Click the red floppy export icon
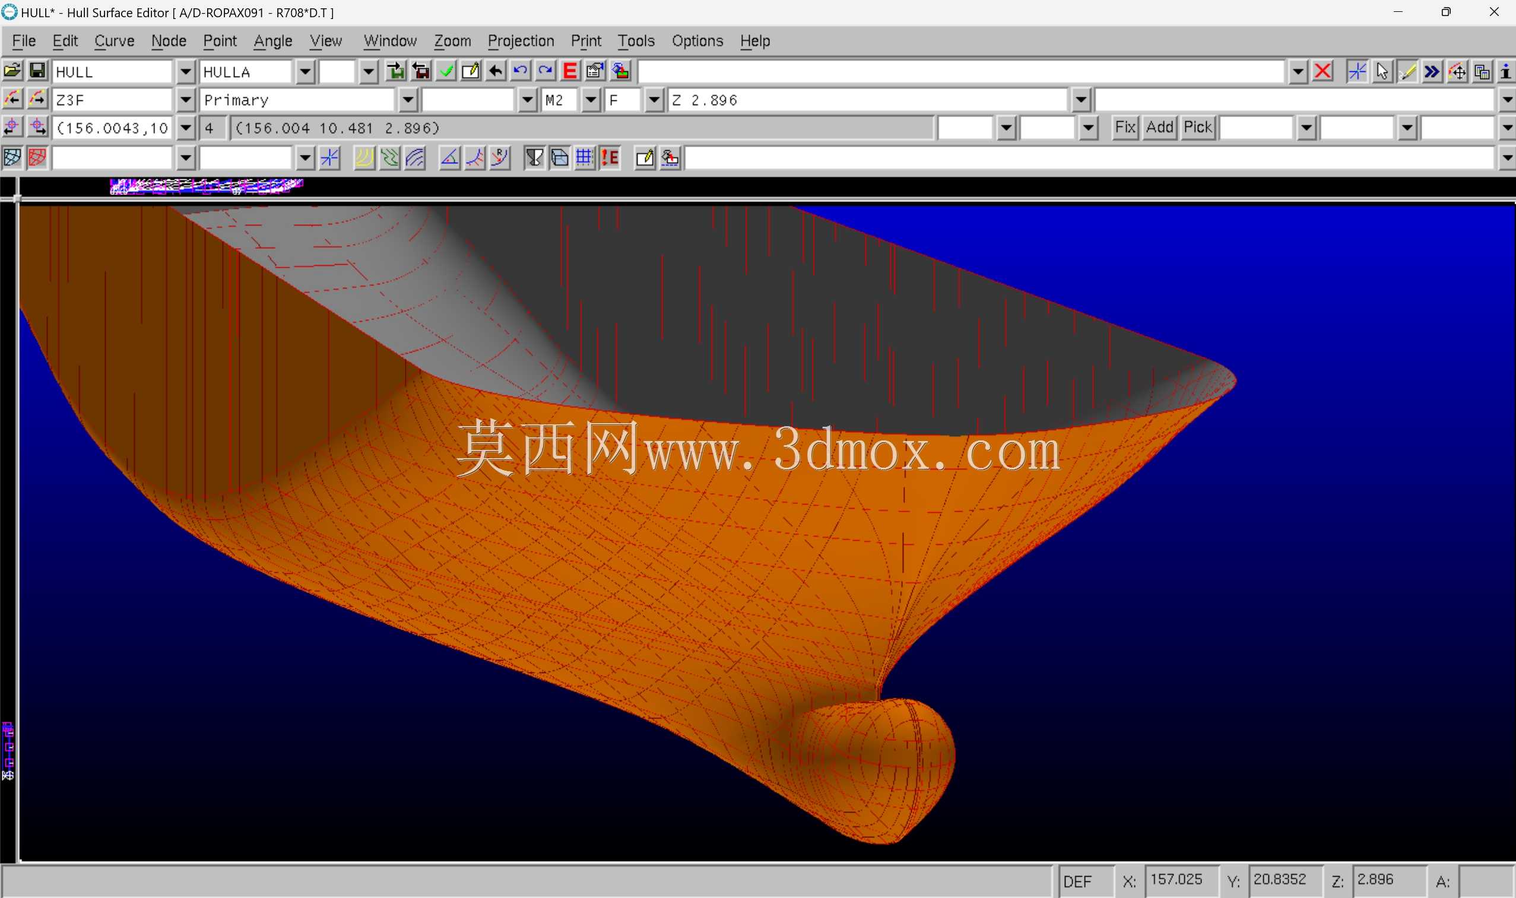Viewport: 1516px width, 898px height. click(421, 71)
